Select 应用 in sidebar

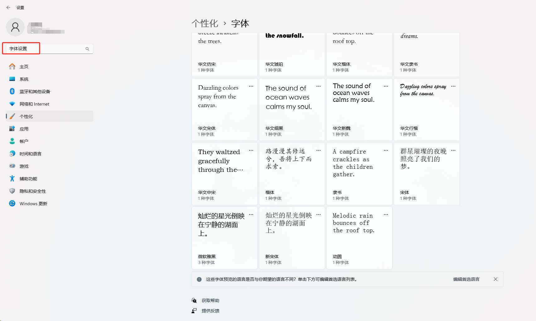click(50, 129)
